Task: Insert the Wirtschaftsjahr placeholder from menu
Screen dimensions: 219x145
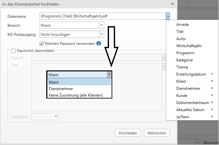Action: tap(189, 46)
